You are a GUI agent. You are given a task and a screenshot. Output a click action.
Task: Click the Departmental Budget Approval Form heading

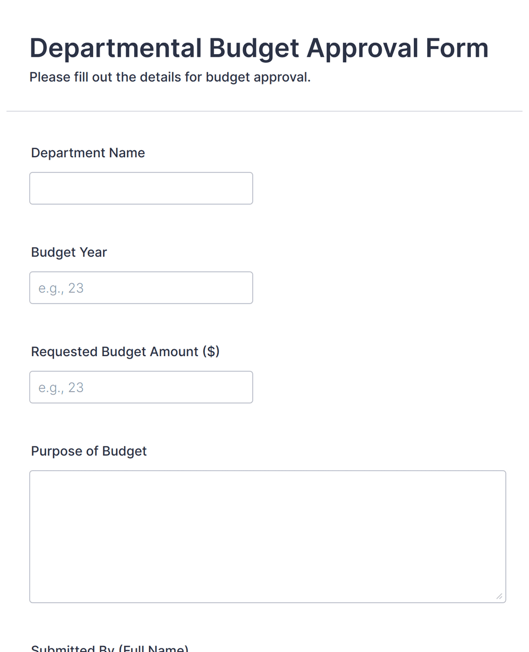coord(259,48)
